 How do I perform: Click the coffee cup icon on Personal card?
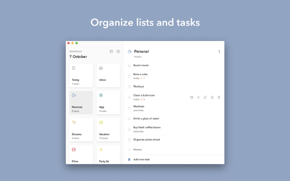click(x=74, y=95)
